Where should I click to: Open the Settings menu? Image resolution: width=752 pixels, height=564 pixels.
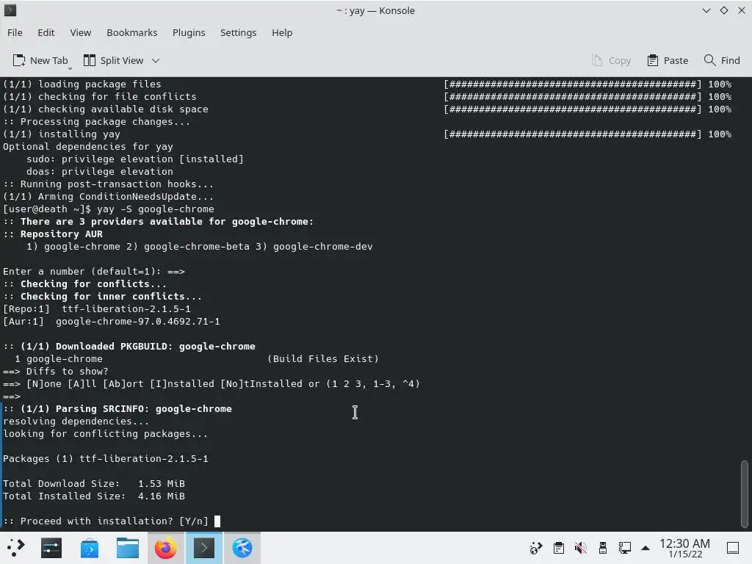(239, 32)
